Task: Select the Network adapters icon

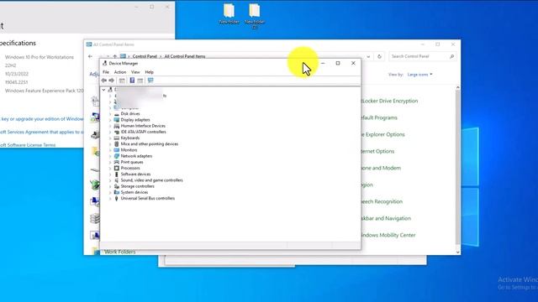Action: click(x=116, y=156)
